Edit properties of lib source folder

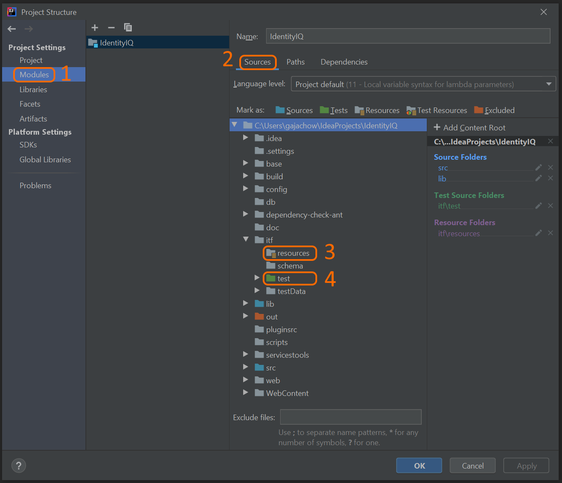coord(539,178)
